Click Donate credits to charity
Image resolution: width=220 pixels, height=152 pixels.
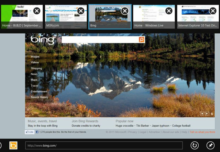[x=86, y=126]
